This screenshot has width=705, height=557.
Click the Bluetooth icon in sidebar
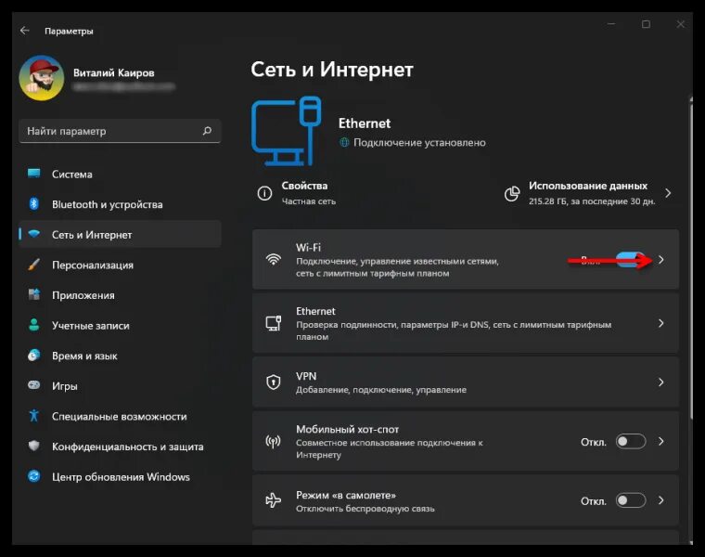(33, 204)
